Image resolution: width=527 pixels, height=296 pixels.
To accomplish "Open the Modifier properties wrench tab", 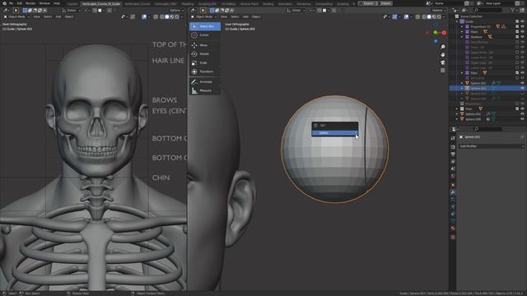I will [453, 192].
